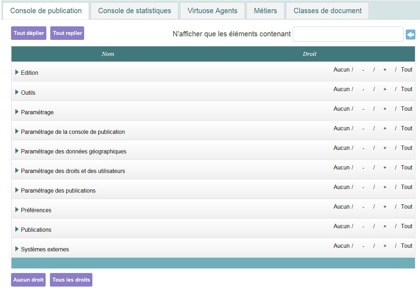Go to Classes de document tab
The width and height of the screenshot is (420, 288).
pos(327,11)
